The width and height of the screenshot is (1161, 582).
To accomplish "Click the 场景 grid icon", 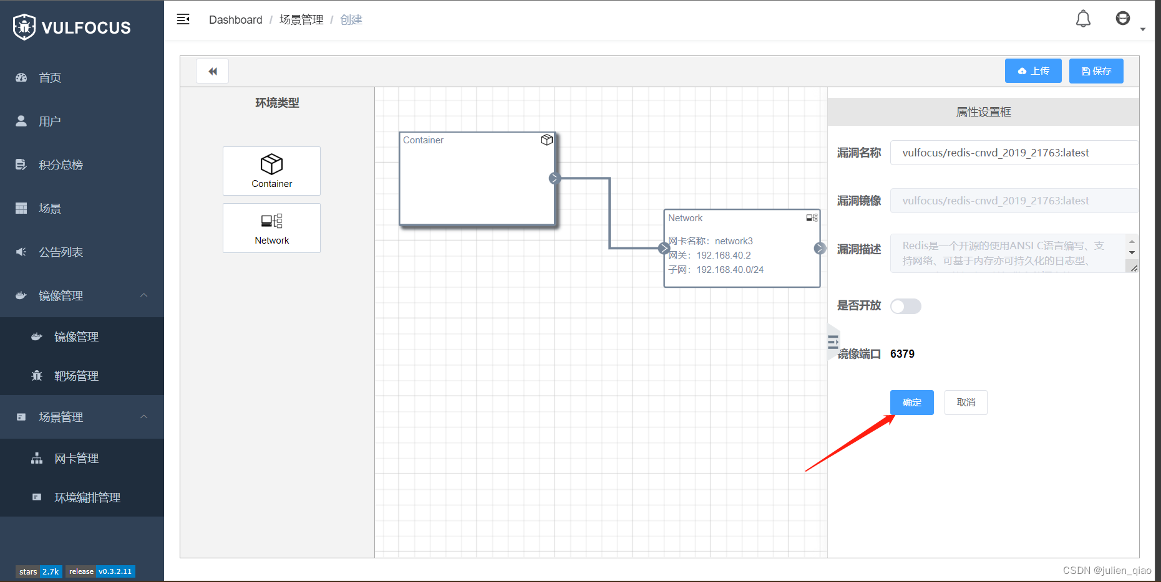I will [x=21, y=208].
